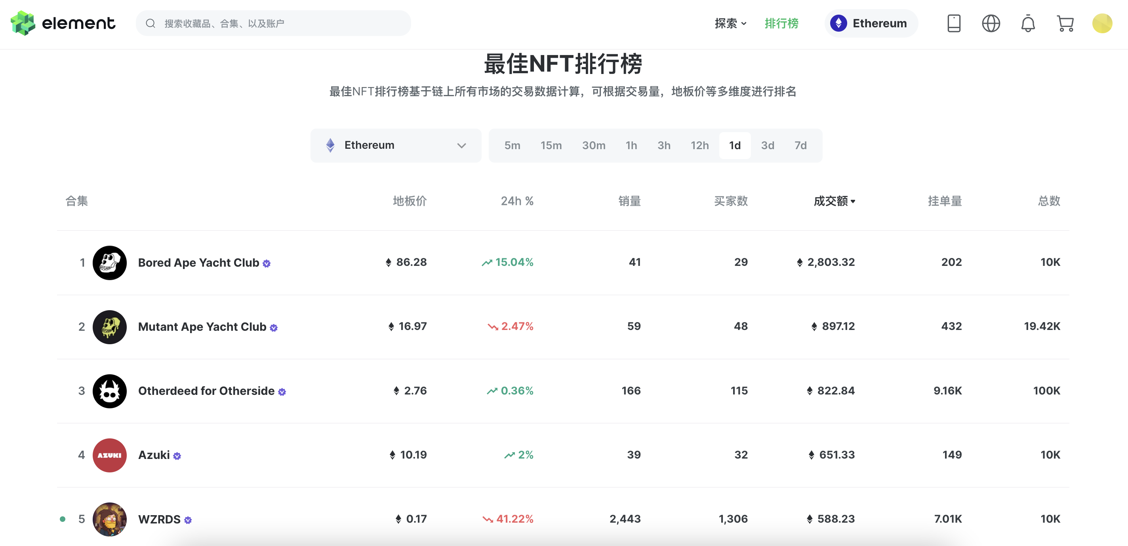Go to 排行榜 rankings page
The width and height of the screenshot is (1128, 546).
pos(781,23)
